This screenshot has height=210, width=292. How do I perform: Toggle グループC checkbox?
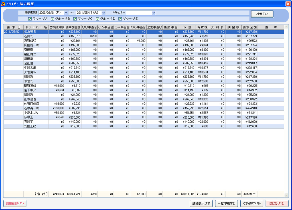coord(75,19)
